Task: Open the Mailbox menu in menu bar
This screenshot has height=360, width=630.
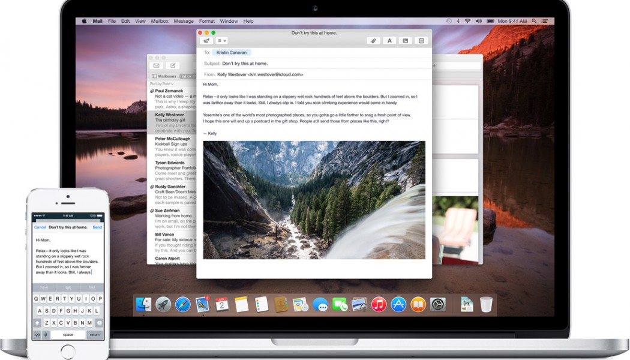Action: (x=159, y=21)
